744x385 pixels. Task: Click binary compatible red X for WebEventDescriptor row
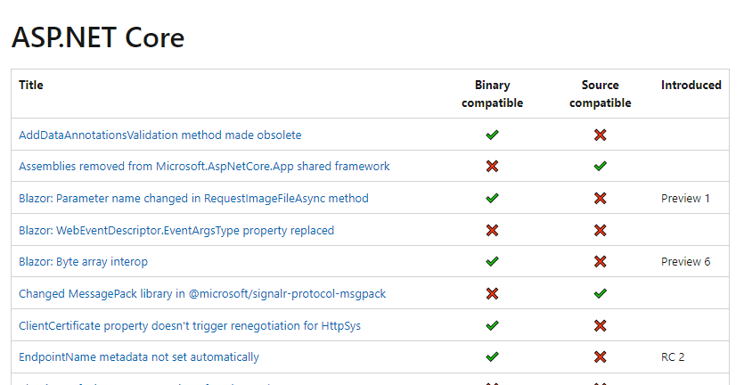click(x=492, y=230)
